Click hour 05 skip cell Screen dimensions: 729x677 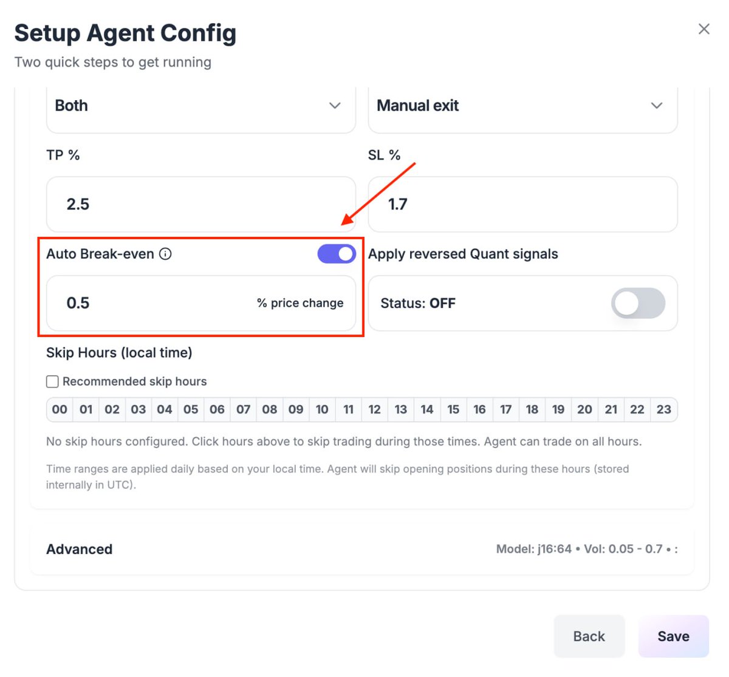click(x=191, y=409)
